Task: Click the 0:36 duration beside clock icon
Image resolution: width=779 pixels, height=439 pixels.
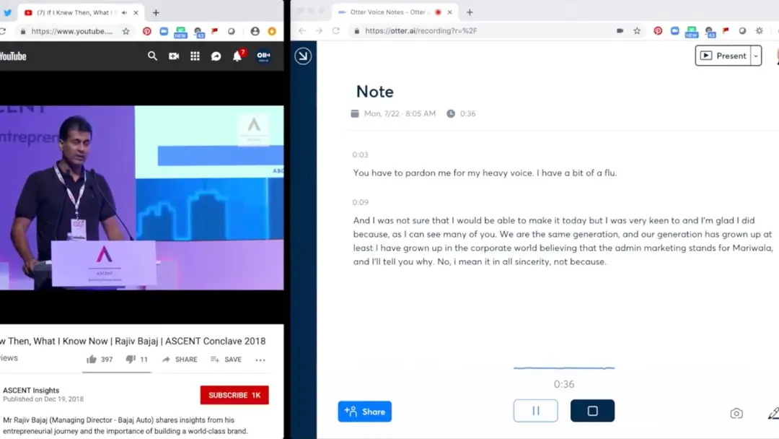Action: pos(467,113)
